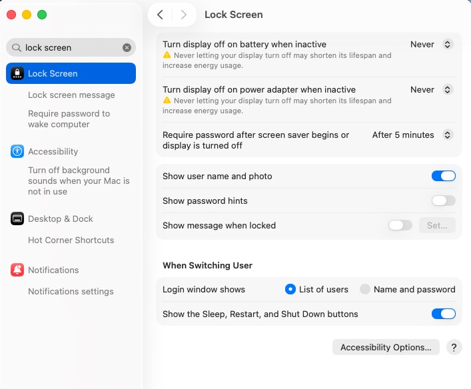Select Hot Corner Shortcuts search result
471x389 pixels.
[71, 240]
